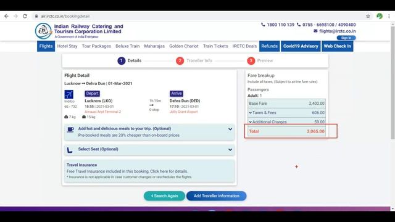Bookmark this page with the star icon
Screen dimensions: 395x222
click(368, 16)
